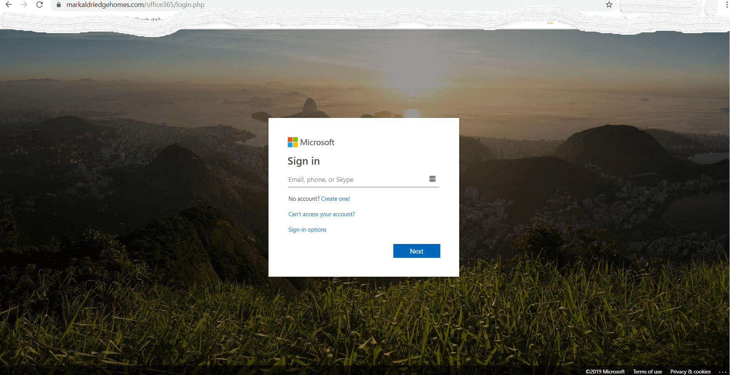730x375 pixels.
Task: Click the padlock site security icon
Action: point(59,5)
